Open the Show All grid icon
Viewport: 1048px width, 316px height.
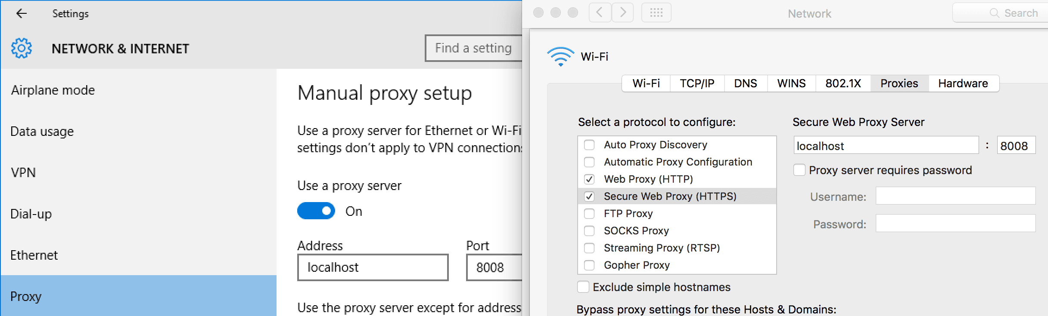(x=656, y=12)
